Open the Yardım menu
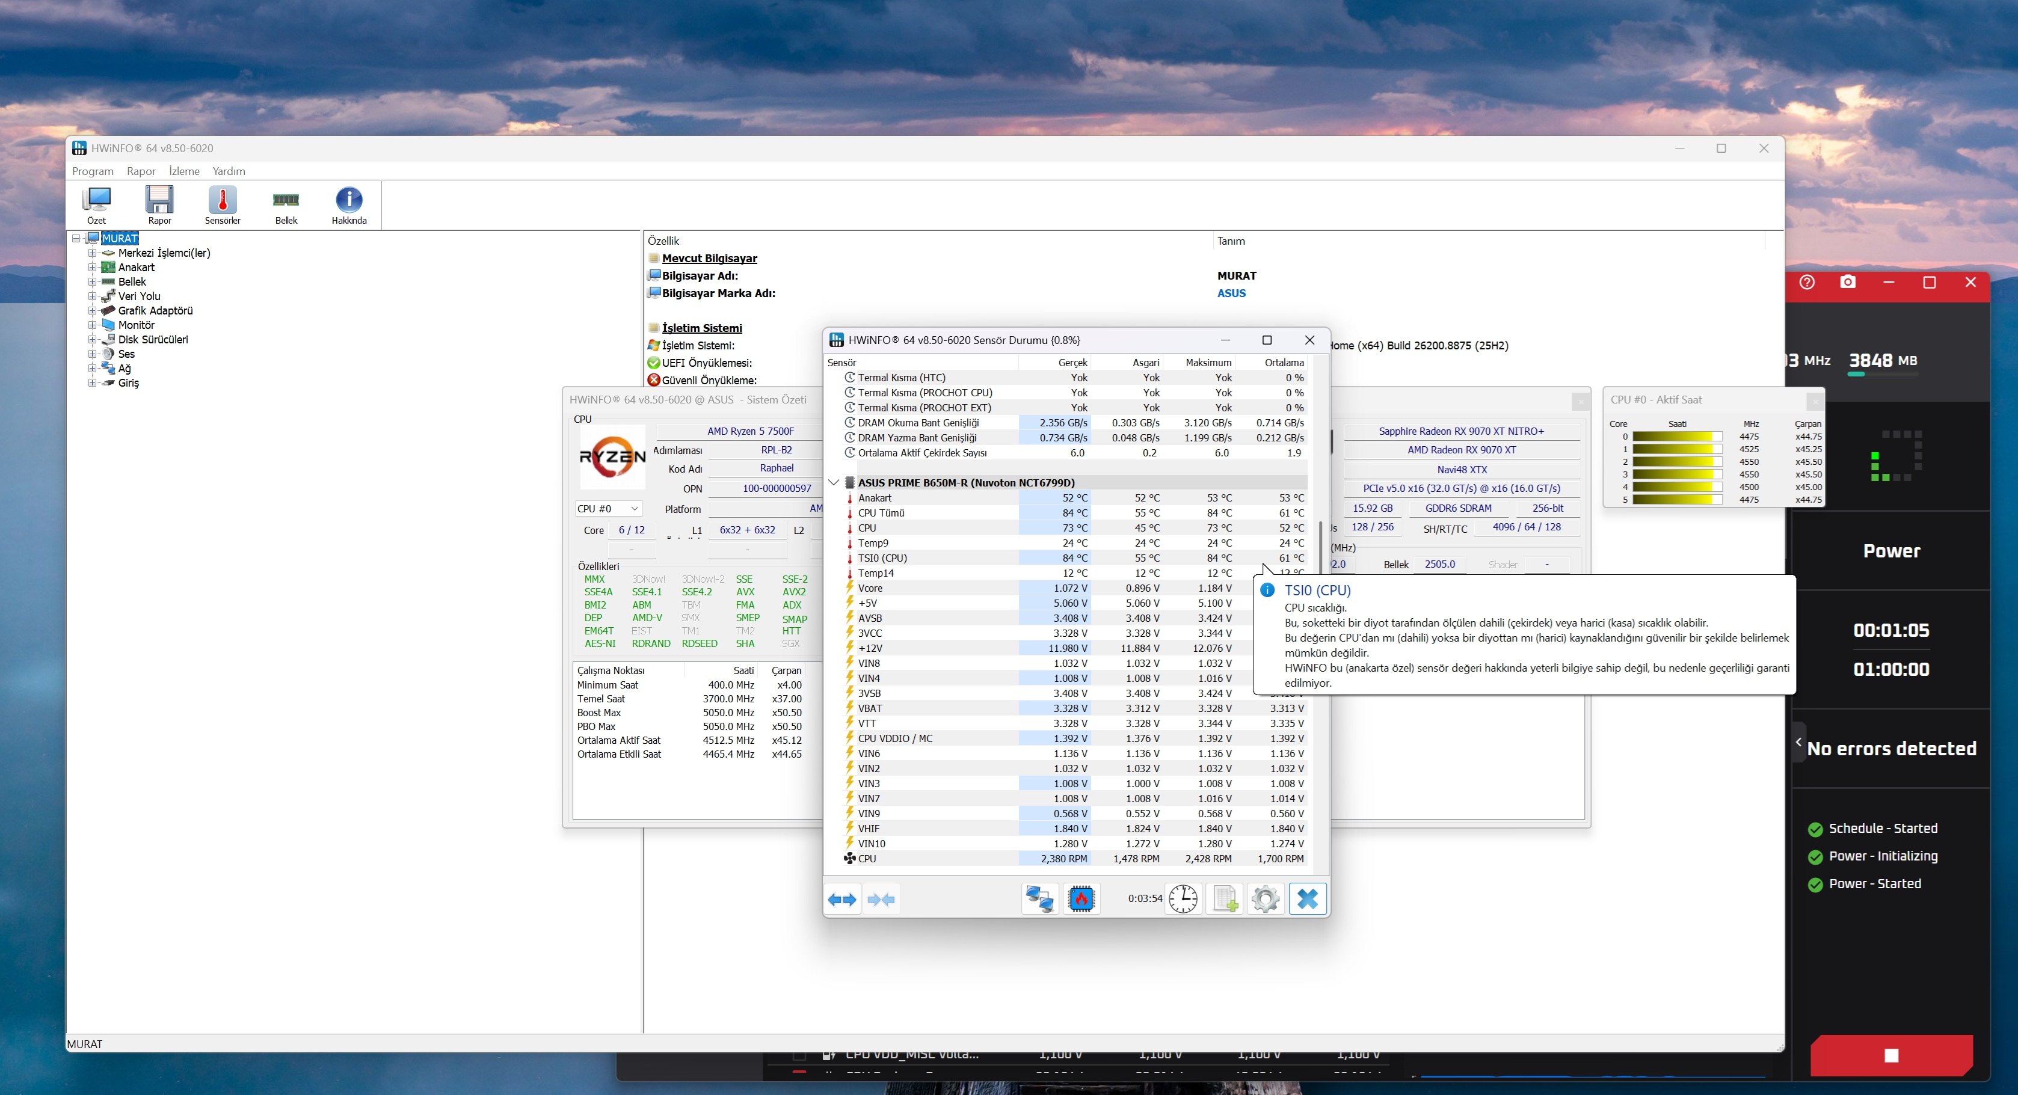Screen dimensions: 2018x1095 [x=229, y=171]
